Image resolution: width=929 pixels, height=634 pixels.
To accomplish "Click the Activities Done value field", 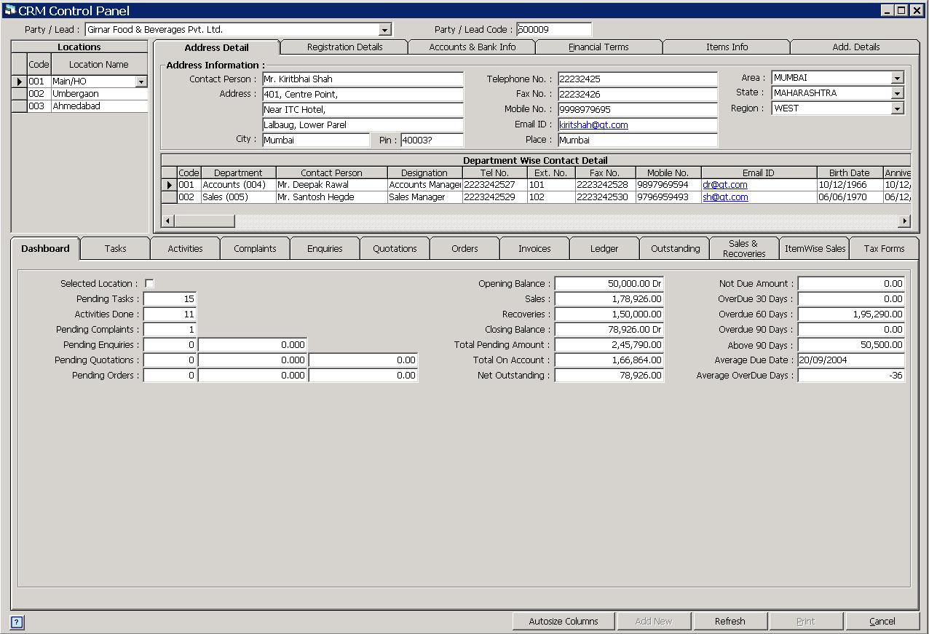I will coord(170,314).
